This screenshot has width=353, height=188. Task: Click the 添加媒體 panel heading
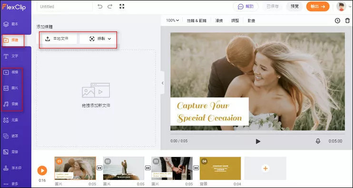44,27
